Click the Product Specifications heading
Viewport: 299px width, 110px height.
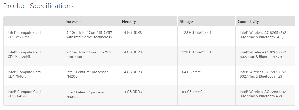coord(38,6)
